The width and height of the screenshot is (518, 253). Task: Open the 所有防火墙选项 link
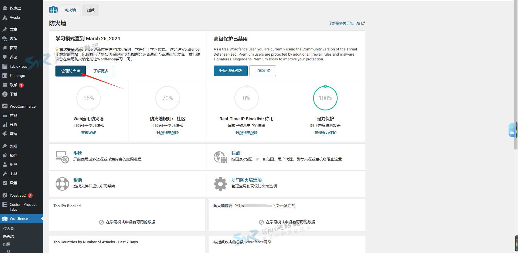click(x=247, y=180)
